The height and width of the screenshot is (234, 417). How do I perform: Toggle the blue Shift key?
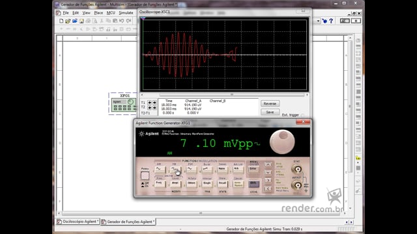point(253,184)
